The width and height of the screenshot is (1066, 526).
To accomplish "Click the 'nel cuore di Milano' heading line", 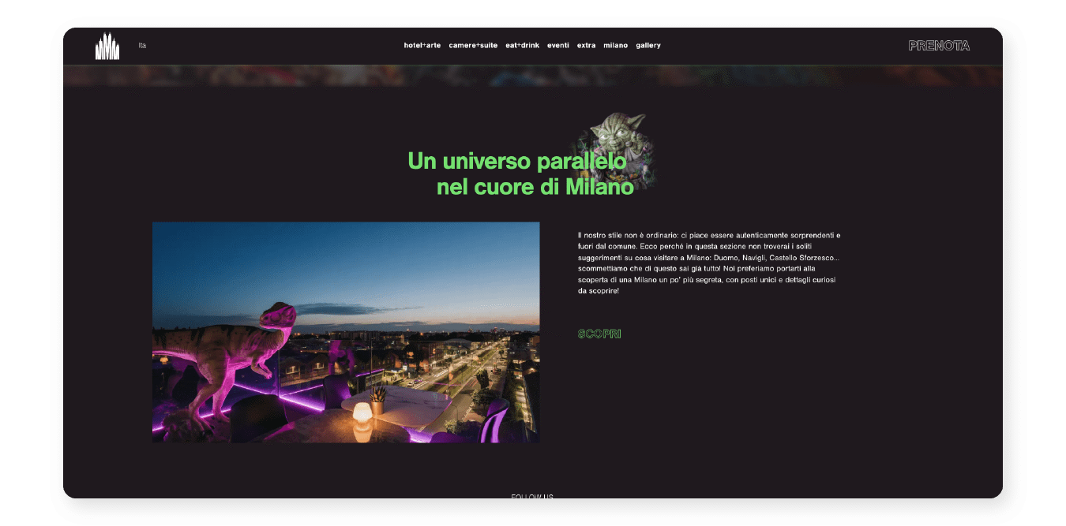I will click(535, 188).
